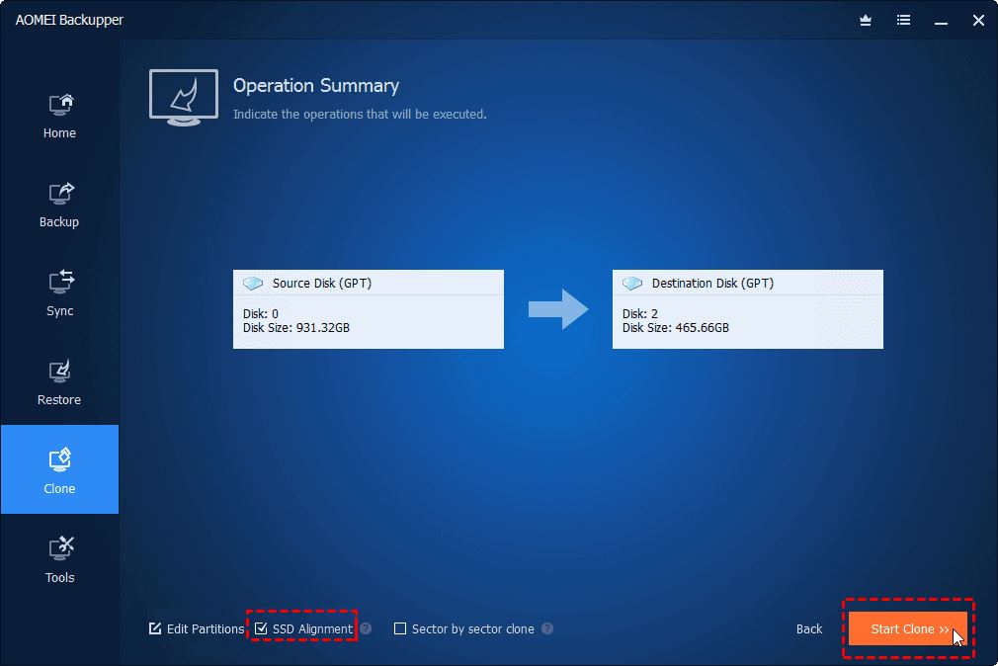Open the Tools section
The image size is (998, 666).
click(59, 559)
